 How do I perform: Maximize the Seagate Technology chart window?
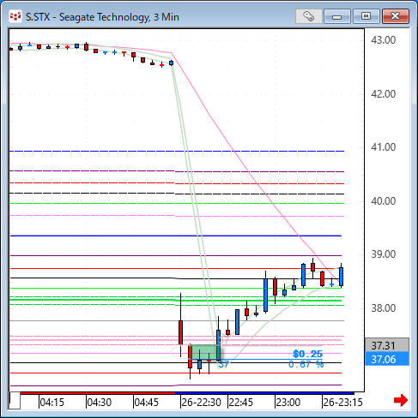click(366, 16)
